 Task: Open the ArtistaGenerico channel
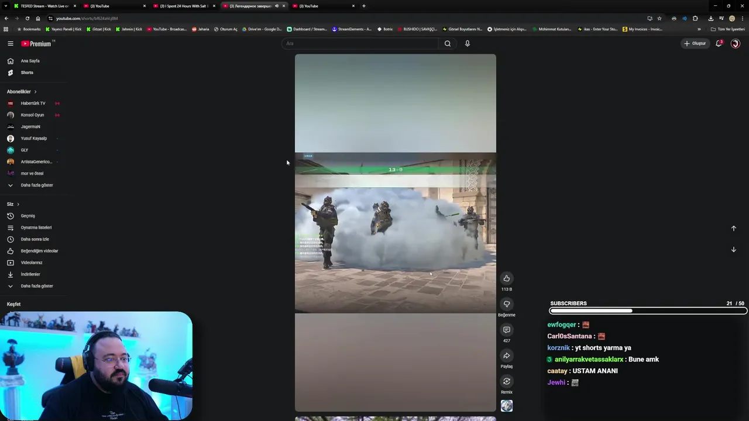tap(35, 162)
